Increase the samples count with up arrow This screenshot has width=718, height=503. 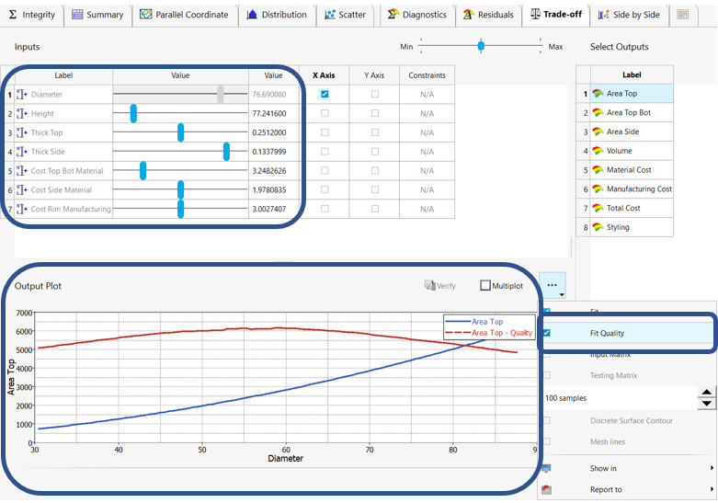coord(706,393)
